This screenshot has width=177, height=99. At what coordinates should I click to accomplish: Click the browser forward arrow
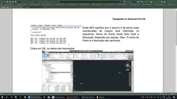4,2
